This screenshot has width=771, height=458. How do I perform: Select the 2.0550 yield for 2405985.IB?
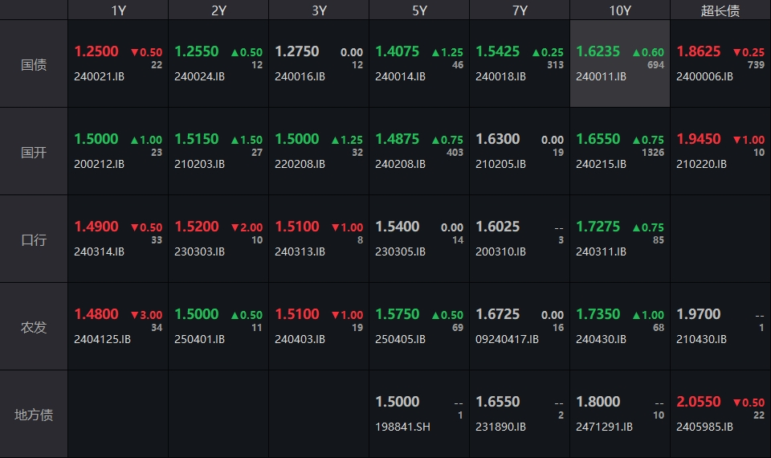coord(699,402)
